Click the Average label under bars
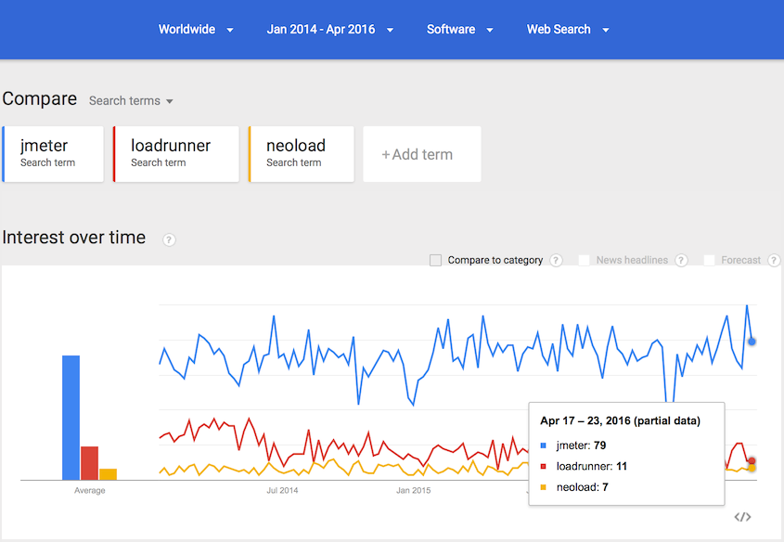The height and width of the screenshot is (542, 784). 89,491
